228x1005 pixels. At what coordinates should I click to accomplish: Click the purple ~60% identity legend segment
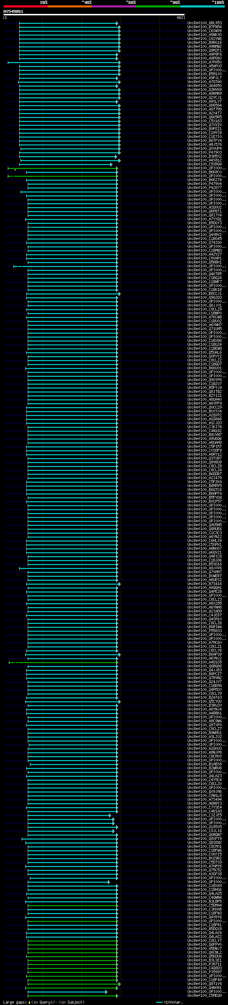click(x=114, y=7)
